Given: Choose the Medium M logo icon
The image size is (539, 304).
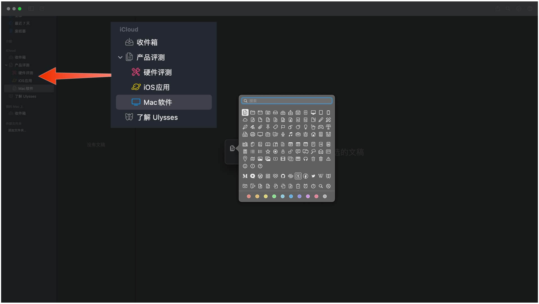Looking at the screenshot, I should click(245, 176).
